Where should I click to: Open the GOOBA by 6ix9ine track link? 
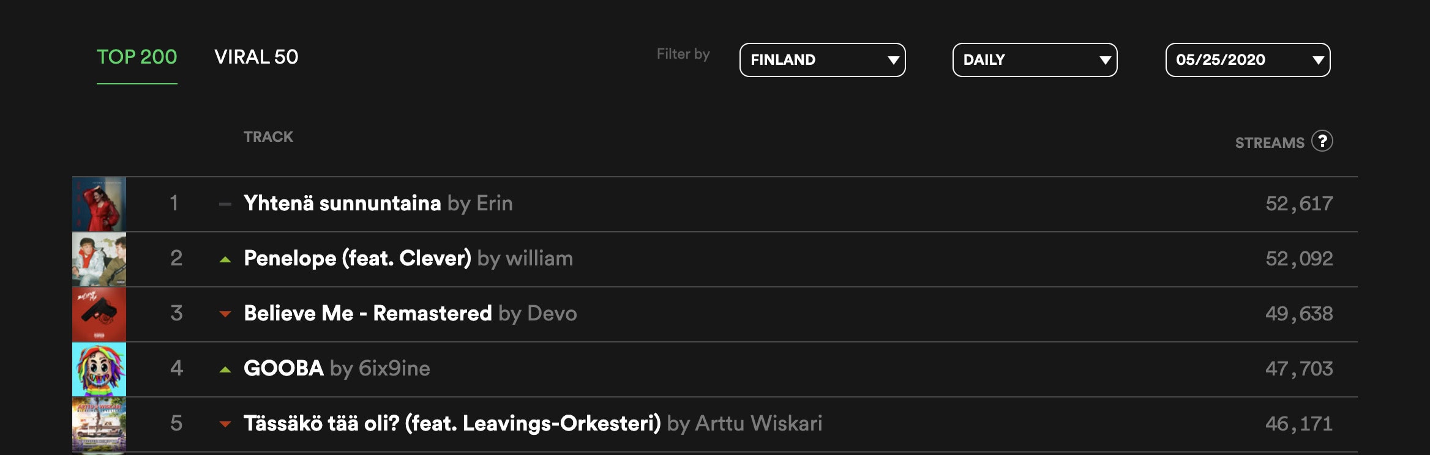[x=337, y=368]
